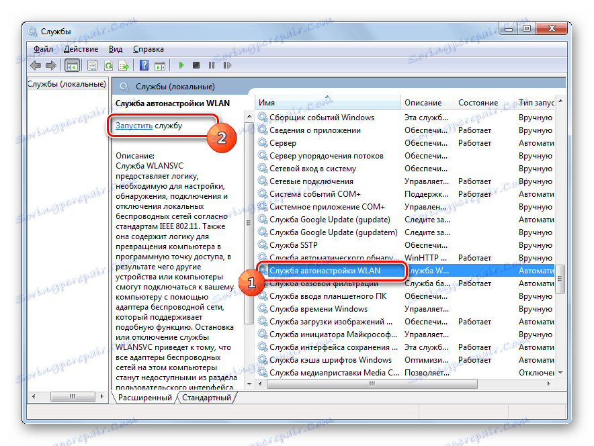Click the left tree pane horizontal scrollbar thumb
594x446 pixels.
[73, 396]
